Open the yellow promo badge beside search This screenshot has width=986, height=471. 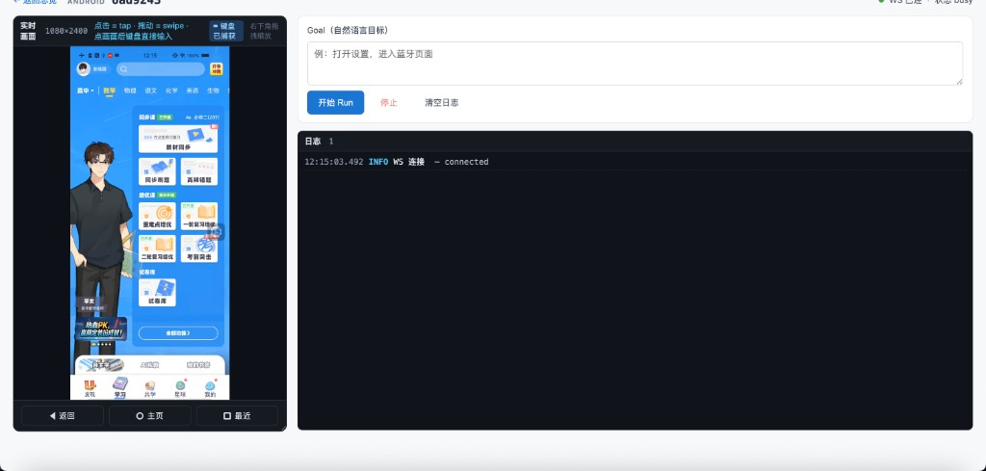pyautogui.click(x=217, y=69)
